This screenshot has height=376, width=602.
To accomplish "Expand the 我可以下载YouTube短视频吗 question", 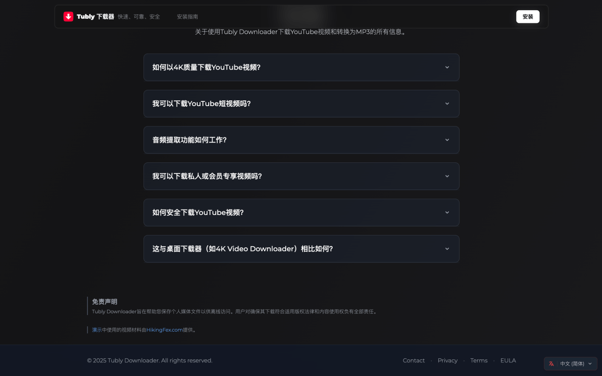I will [301, 103].
